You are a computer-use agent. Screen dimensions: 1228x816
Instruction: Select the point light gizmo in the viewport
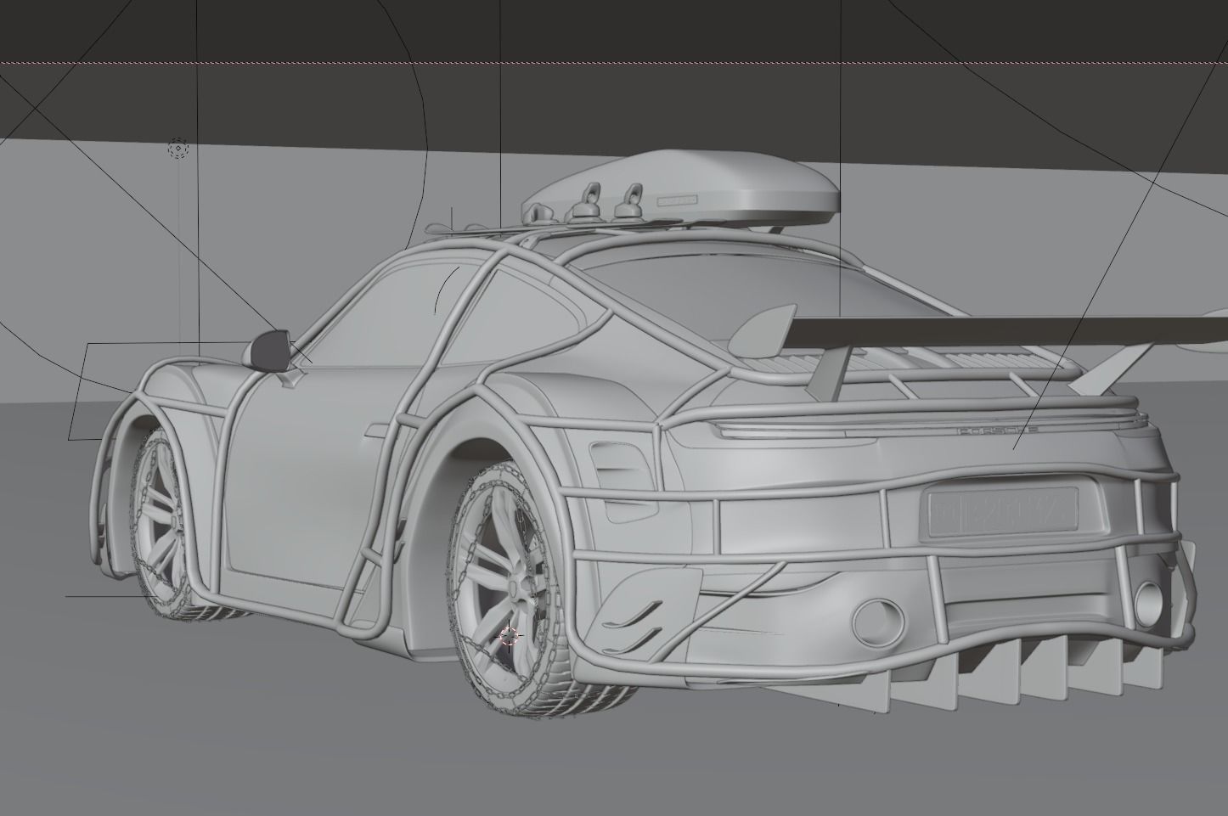[x=178, y=149]
